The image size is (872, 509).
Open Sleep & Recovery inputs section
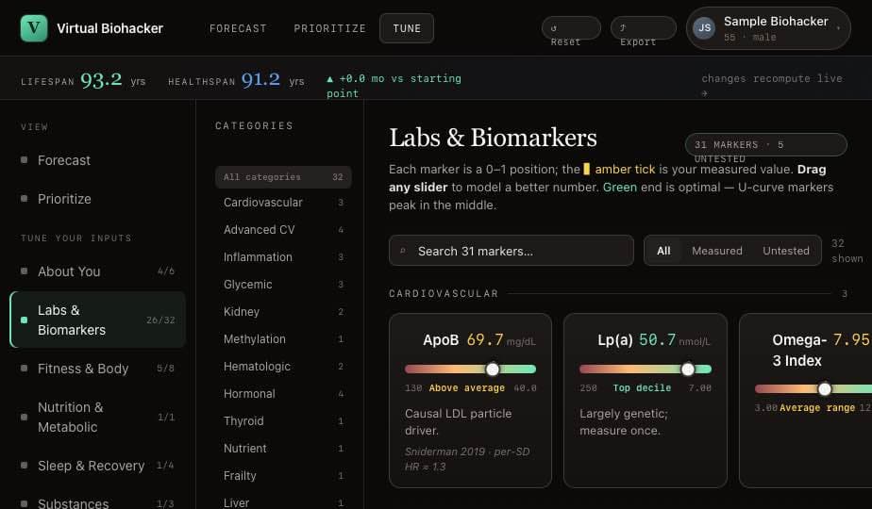point(97,466)
